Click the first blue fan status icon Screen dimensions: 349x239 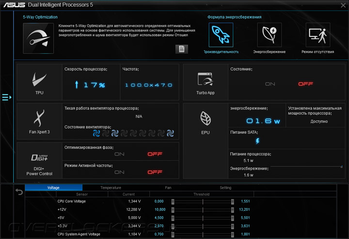[x=96, y=133]
